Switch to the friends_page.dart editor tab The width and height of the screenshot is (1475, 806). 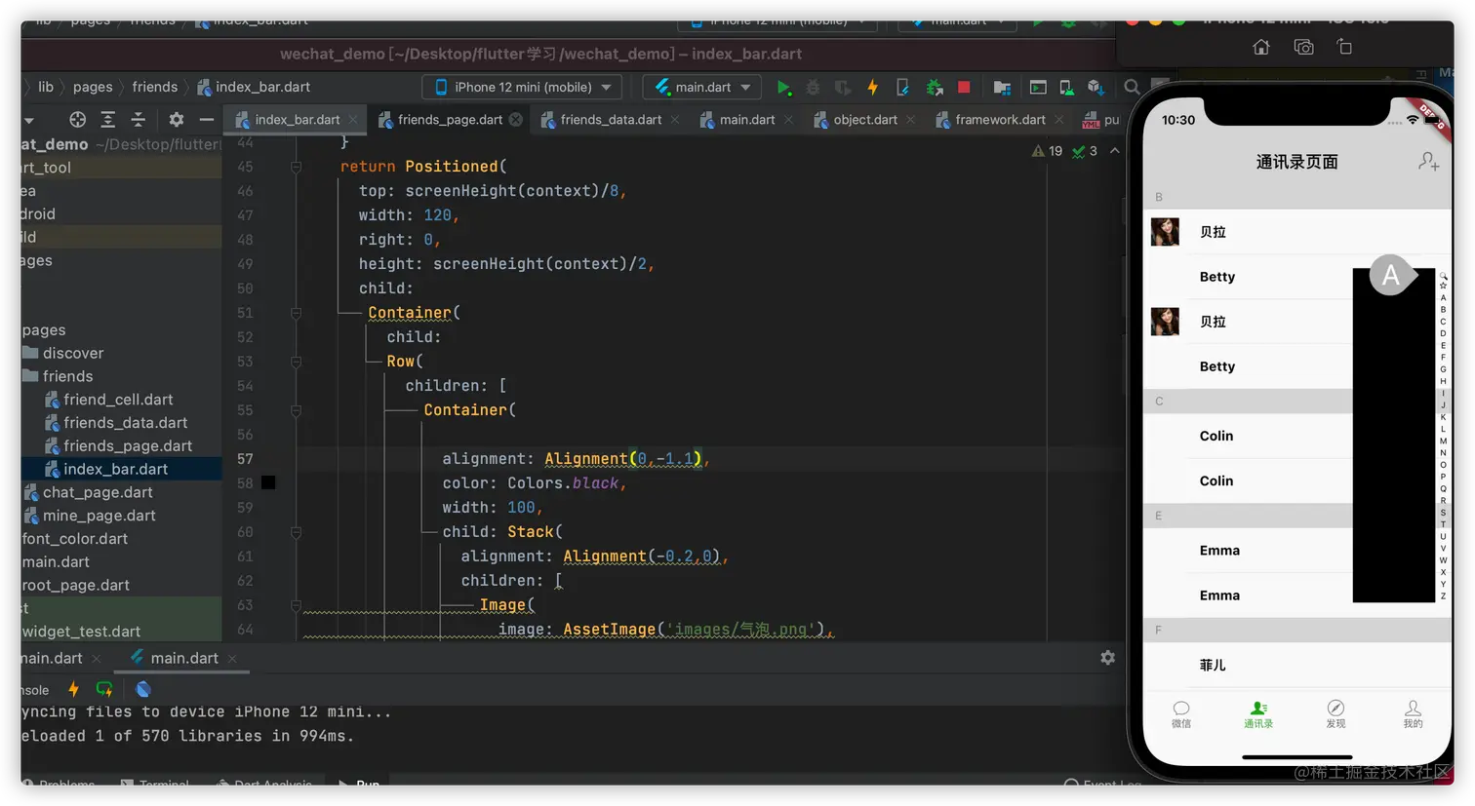click(449, 120)
